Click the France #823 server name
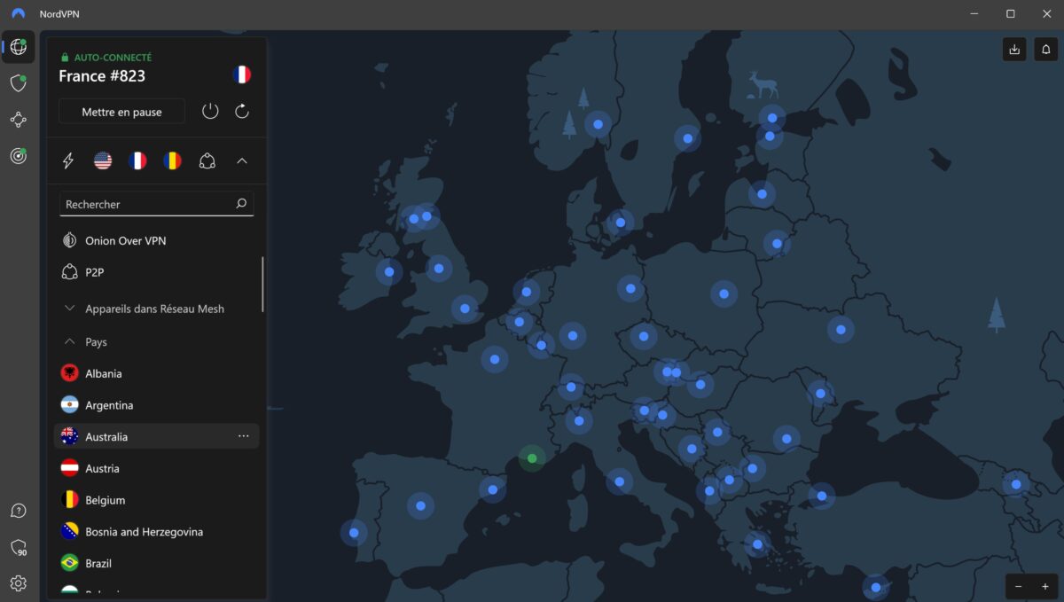The image size is (1064, 602). (x=102, y=76)
